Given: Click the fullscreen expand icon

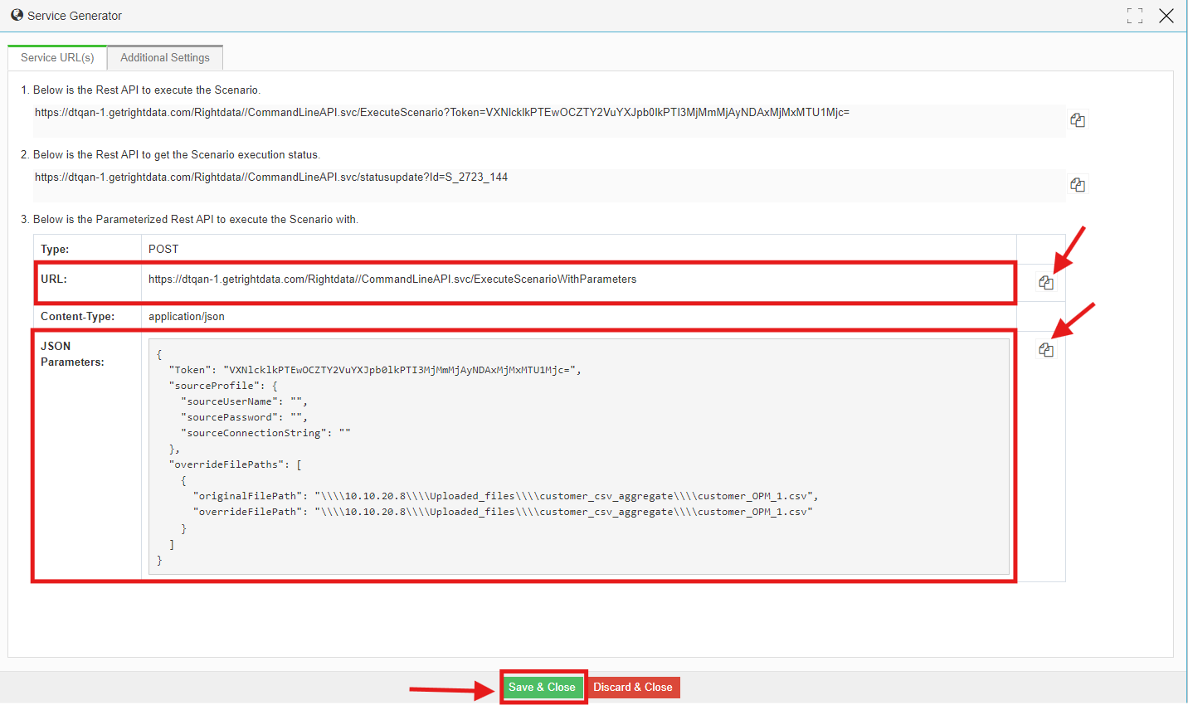Looking at the screenshot, I should click(1135, 16).
